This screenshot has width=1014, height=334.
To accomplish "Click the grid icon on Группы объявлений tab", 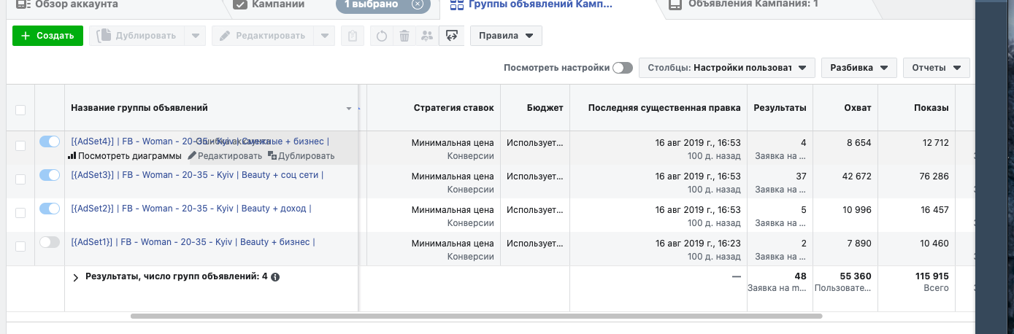I will coord(457,4).
